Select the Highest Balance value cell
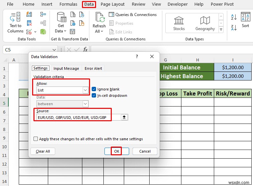253x186 pixels. [233, 76]
